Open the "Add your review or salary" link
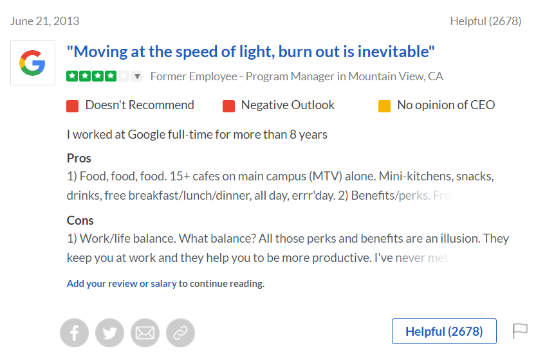The image size is (536, 364). (122, 283)
